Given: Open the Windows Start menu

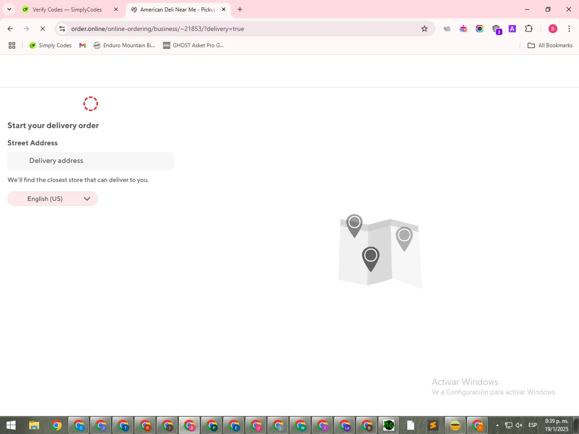Looking at the screenshot, I should (x=11, y=425).
